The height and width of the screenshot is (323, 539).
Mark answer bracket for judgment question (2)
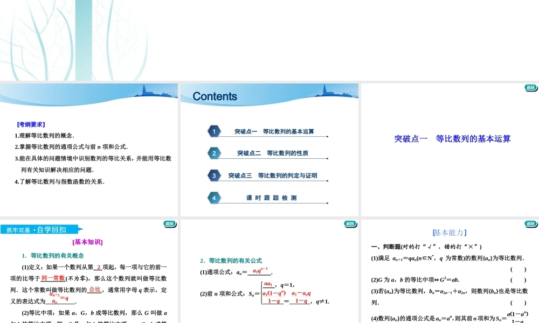(517, 280)
